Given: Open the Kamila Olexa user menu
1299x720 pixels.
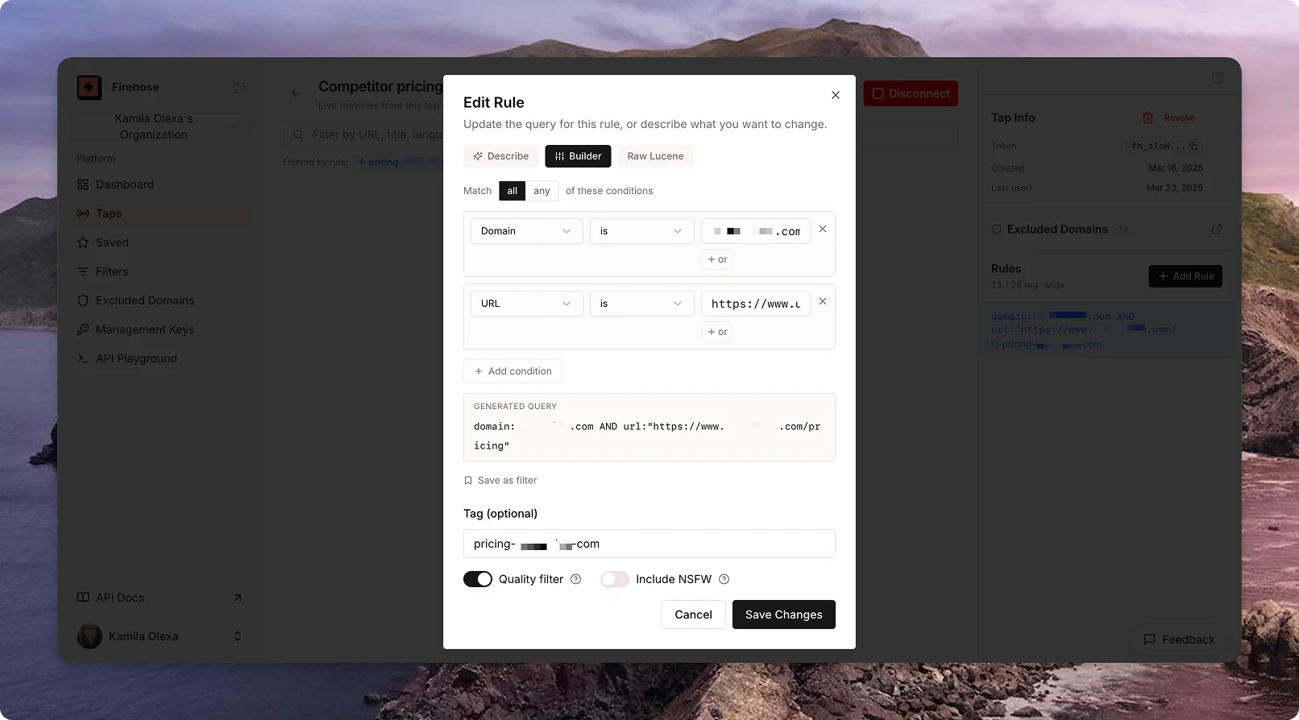Looking at the screenshot, I should 161,636.
